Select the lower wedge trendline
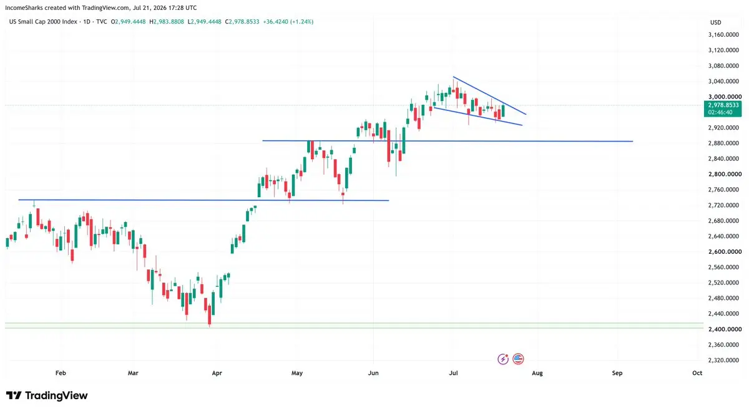This screenshot has height=411, width=749. (x=477, y=117)
